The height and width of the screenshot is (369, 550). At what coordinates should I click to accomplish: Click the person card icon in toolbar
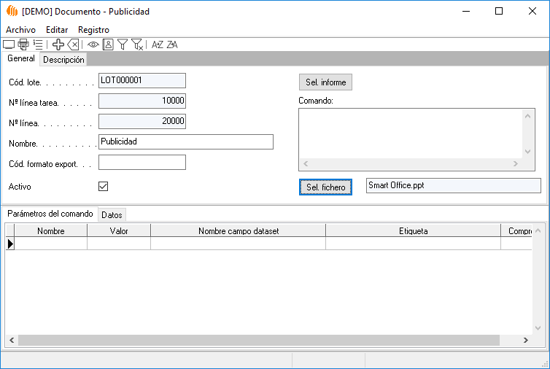(x=108, y=44)
